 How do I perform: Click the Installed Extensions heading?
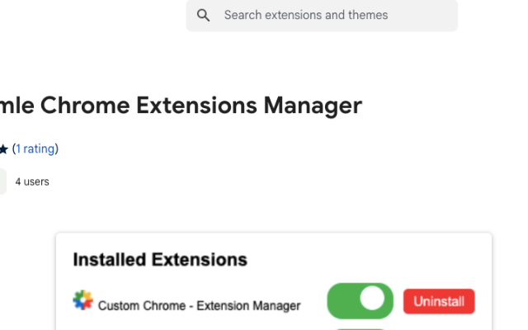(x=160, y=260)
